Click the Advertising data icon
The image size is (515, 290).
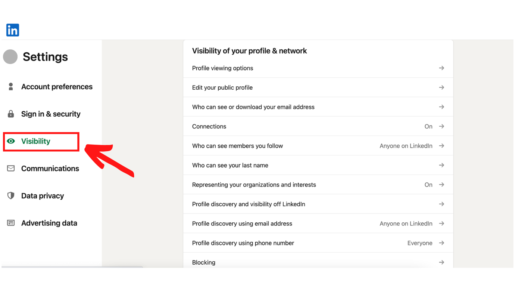(x=11, y=223)
